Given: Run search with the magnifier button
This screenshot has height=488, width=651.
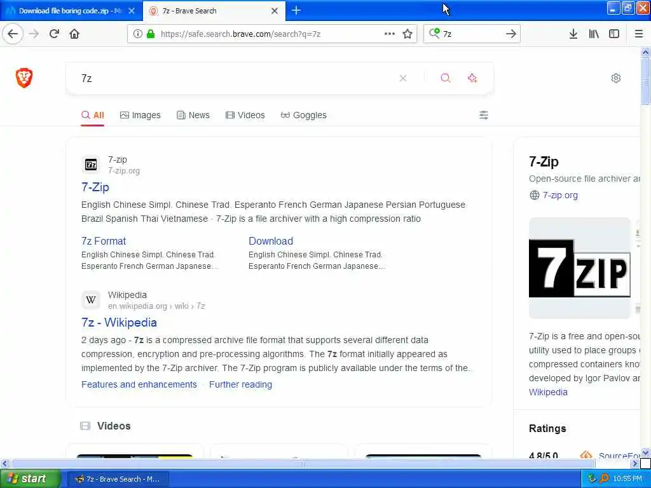Looking at the screenshot, I should (446, 78).
